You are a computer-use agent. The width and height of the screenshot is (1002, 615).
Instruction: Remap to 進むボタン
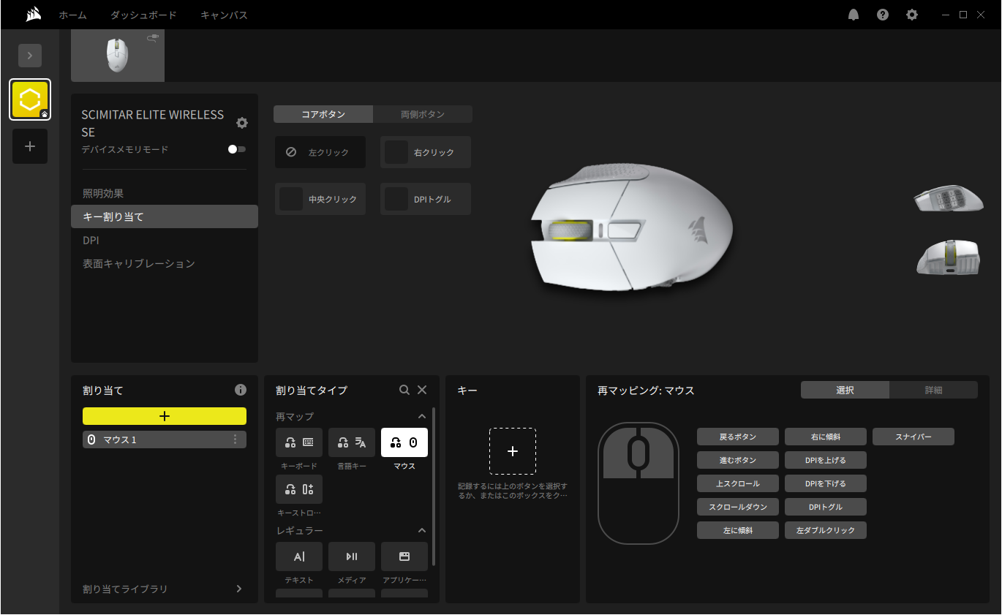tap(738, 460)
